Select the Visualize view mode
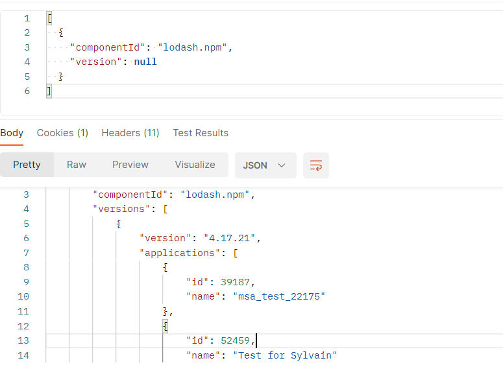The image size is (503, 367). 195,165
